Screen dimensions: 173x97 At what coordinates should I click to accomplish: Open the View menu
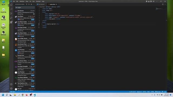point(27,1)
